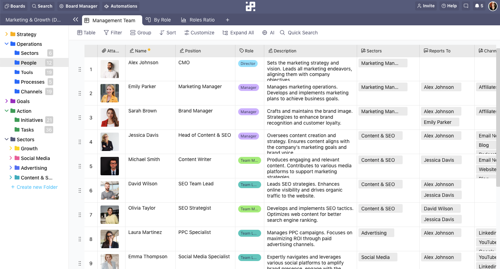Open the Automations panel
The image size is (500, 269).
coord(121,6)
